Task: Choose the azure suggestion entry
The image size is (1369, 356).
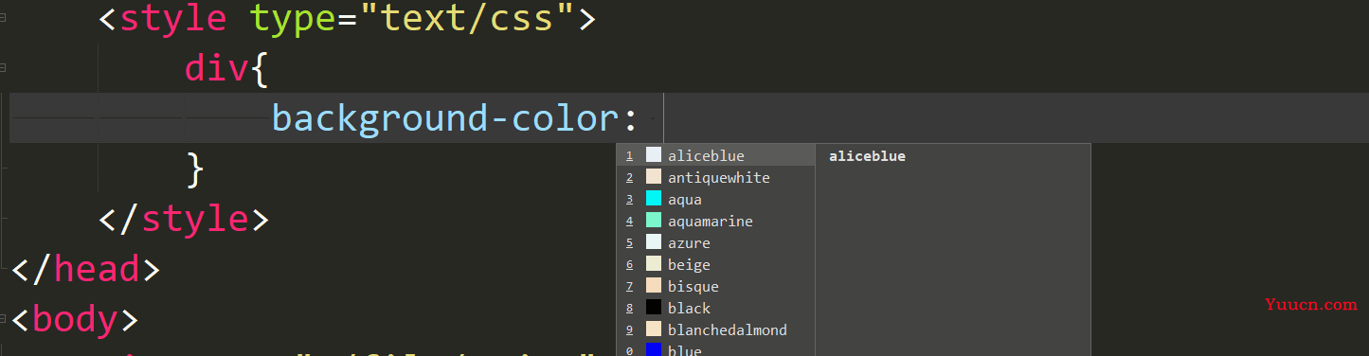Action: pos(715,242)
